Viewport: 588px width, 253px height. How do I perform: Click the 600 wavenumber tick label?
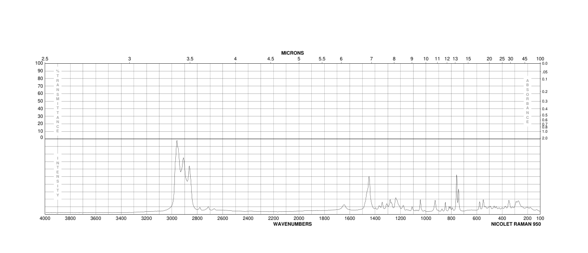(477, 218)
